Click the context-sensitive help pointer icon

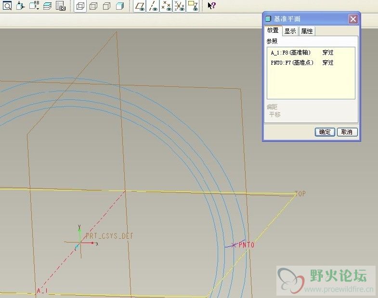pyautogui.click(x=212, y=6)
